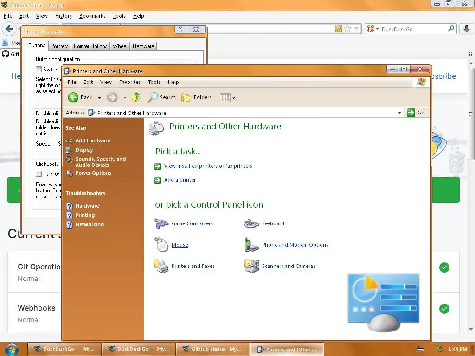Switch to Pointers tab in Mouse Properties
The width and height of the screenshot is (475, 356).
point(59,46)
